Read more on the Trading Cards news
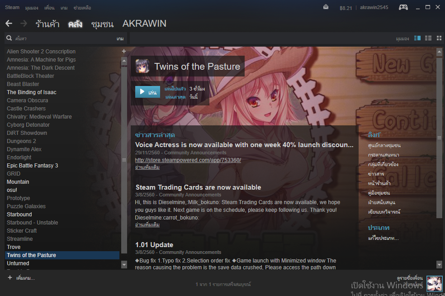This screenshot has width=445, height=296. [147, 224]
